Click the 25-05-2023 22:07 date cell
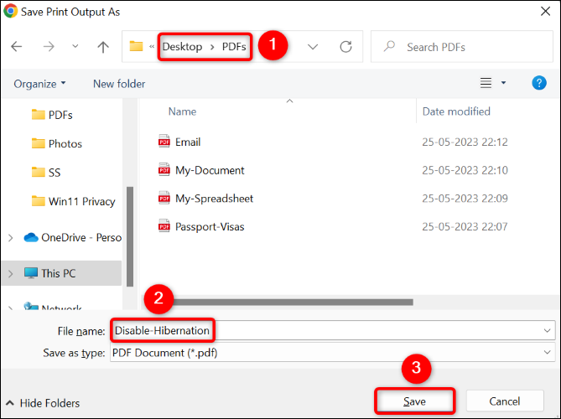This screenshot has height=419, width=561. (465, 227)
